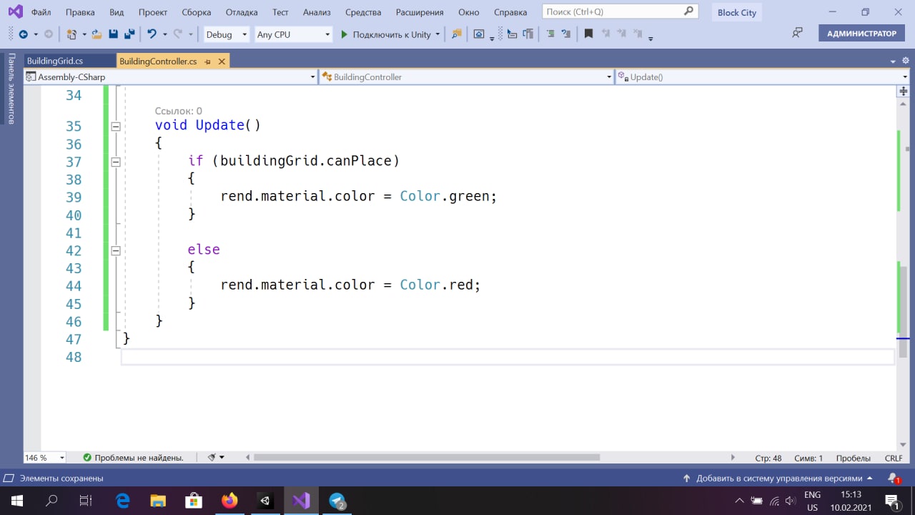Open the find in files folder icon

coord(457,34)
